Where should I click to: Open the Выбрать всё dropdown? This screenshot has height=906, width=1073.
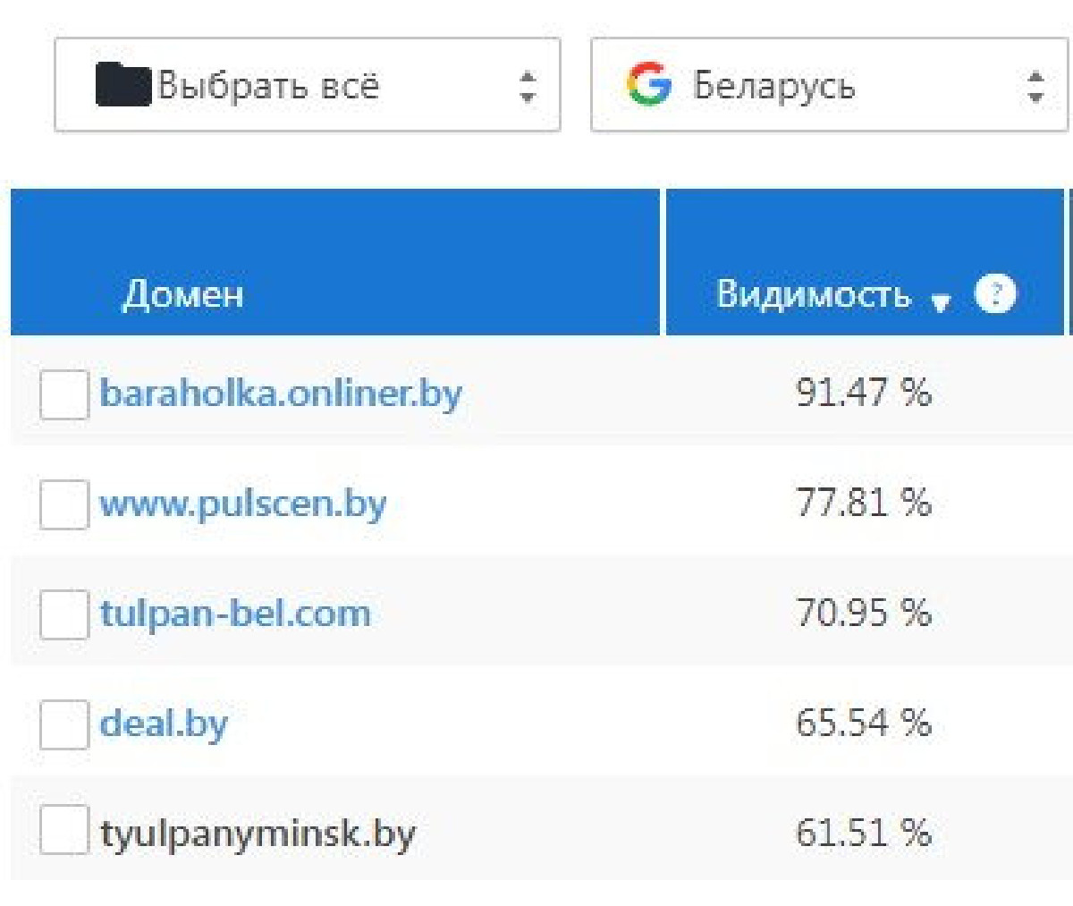[x=308, y=85]
